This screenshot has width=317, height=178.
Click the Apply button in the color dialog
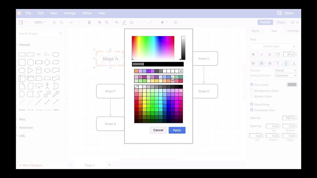[177, 130]
